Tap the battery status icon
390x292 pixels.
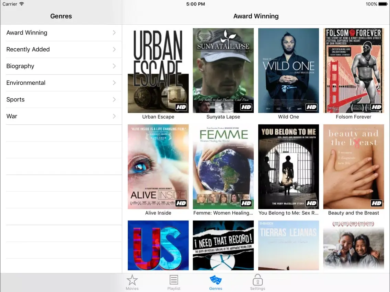pos(383,4)
